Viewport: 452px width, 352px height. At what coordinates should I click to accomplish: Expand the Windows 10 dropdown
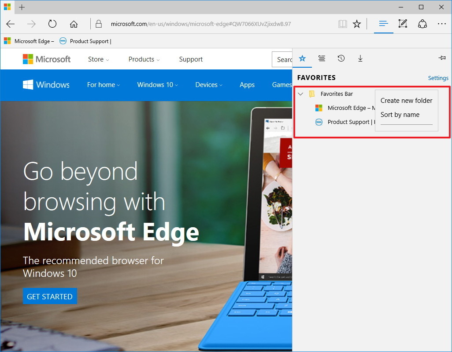coord(158,85)
